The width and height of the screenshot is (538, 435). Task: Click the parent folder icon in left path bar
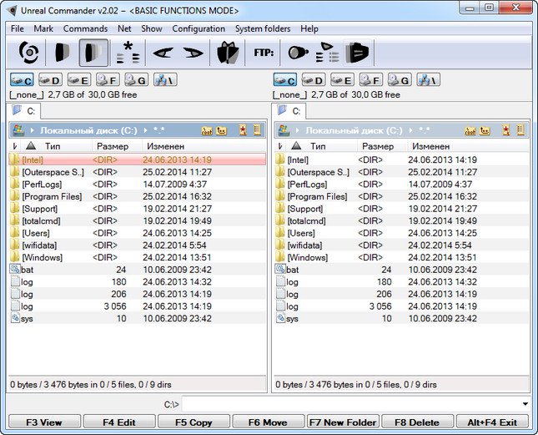click(222, 130)
